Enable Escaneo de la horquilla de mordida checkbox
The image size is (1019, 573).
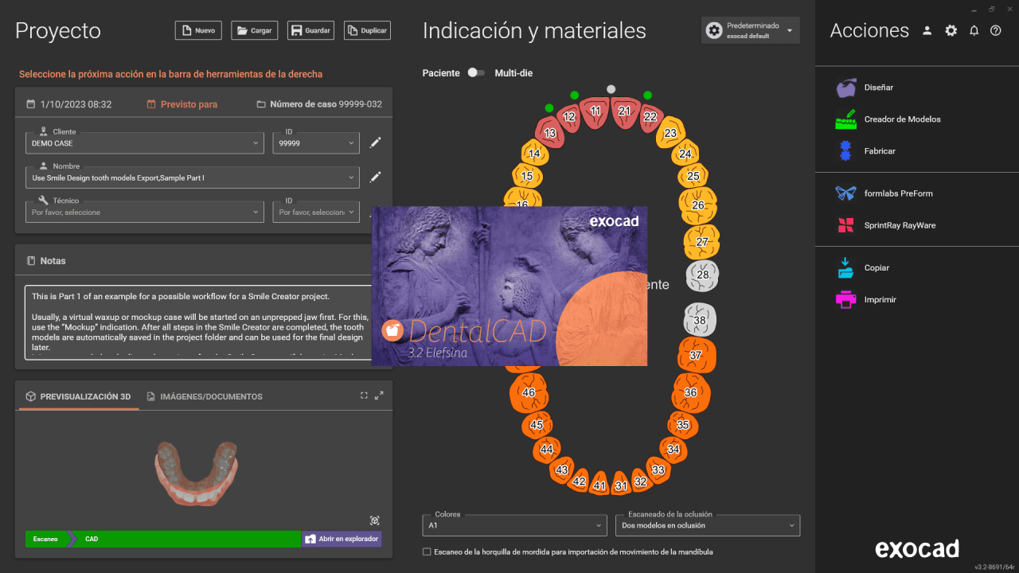point(427,552)
